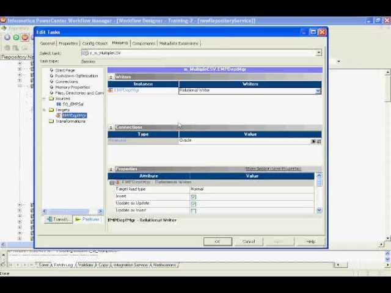Viewport: 391px width, 293px height.
Task: Collapse the Targets tree node
Action: point(44,110)
